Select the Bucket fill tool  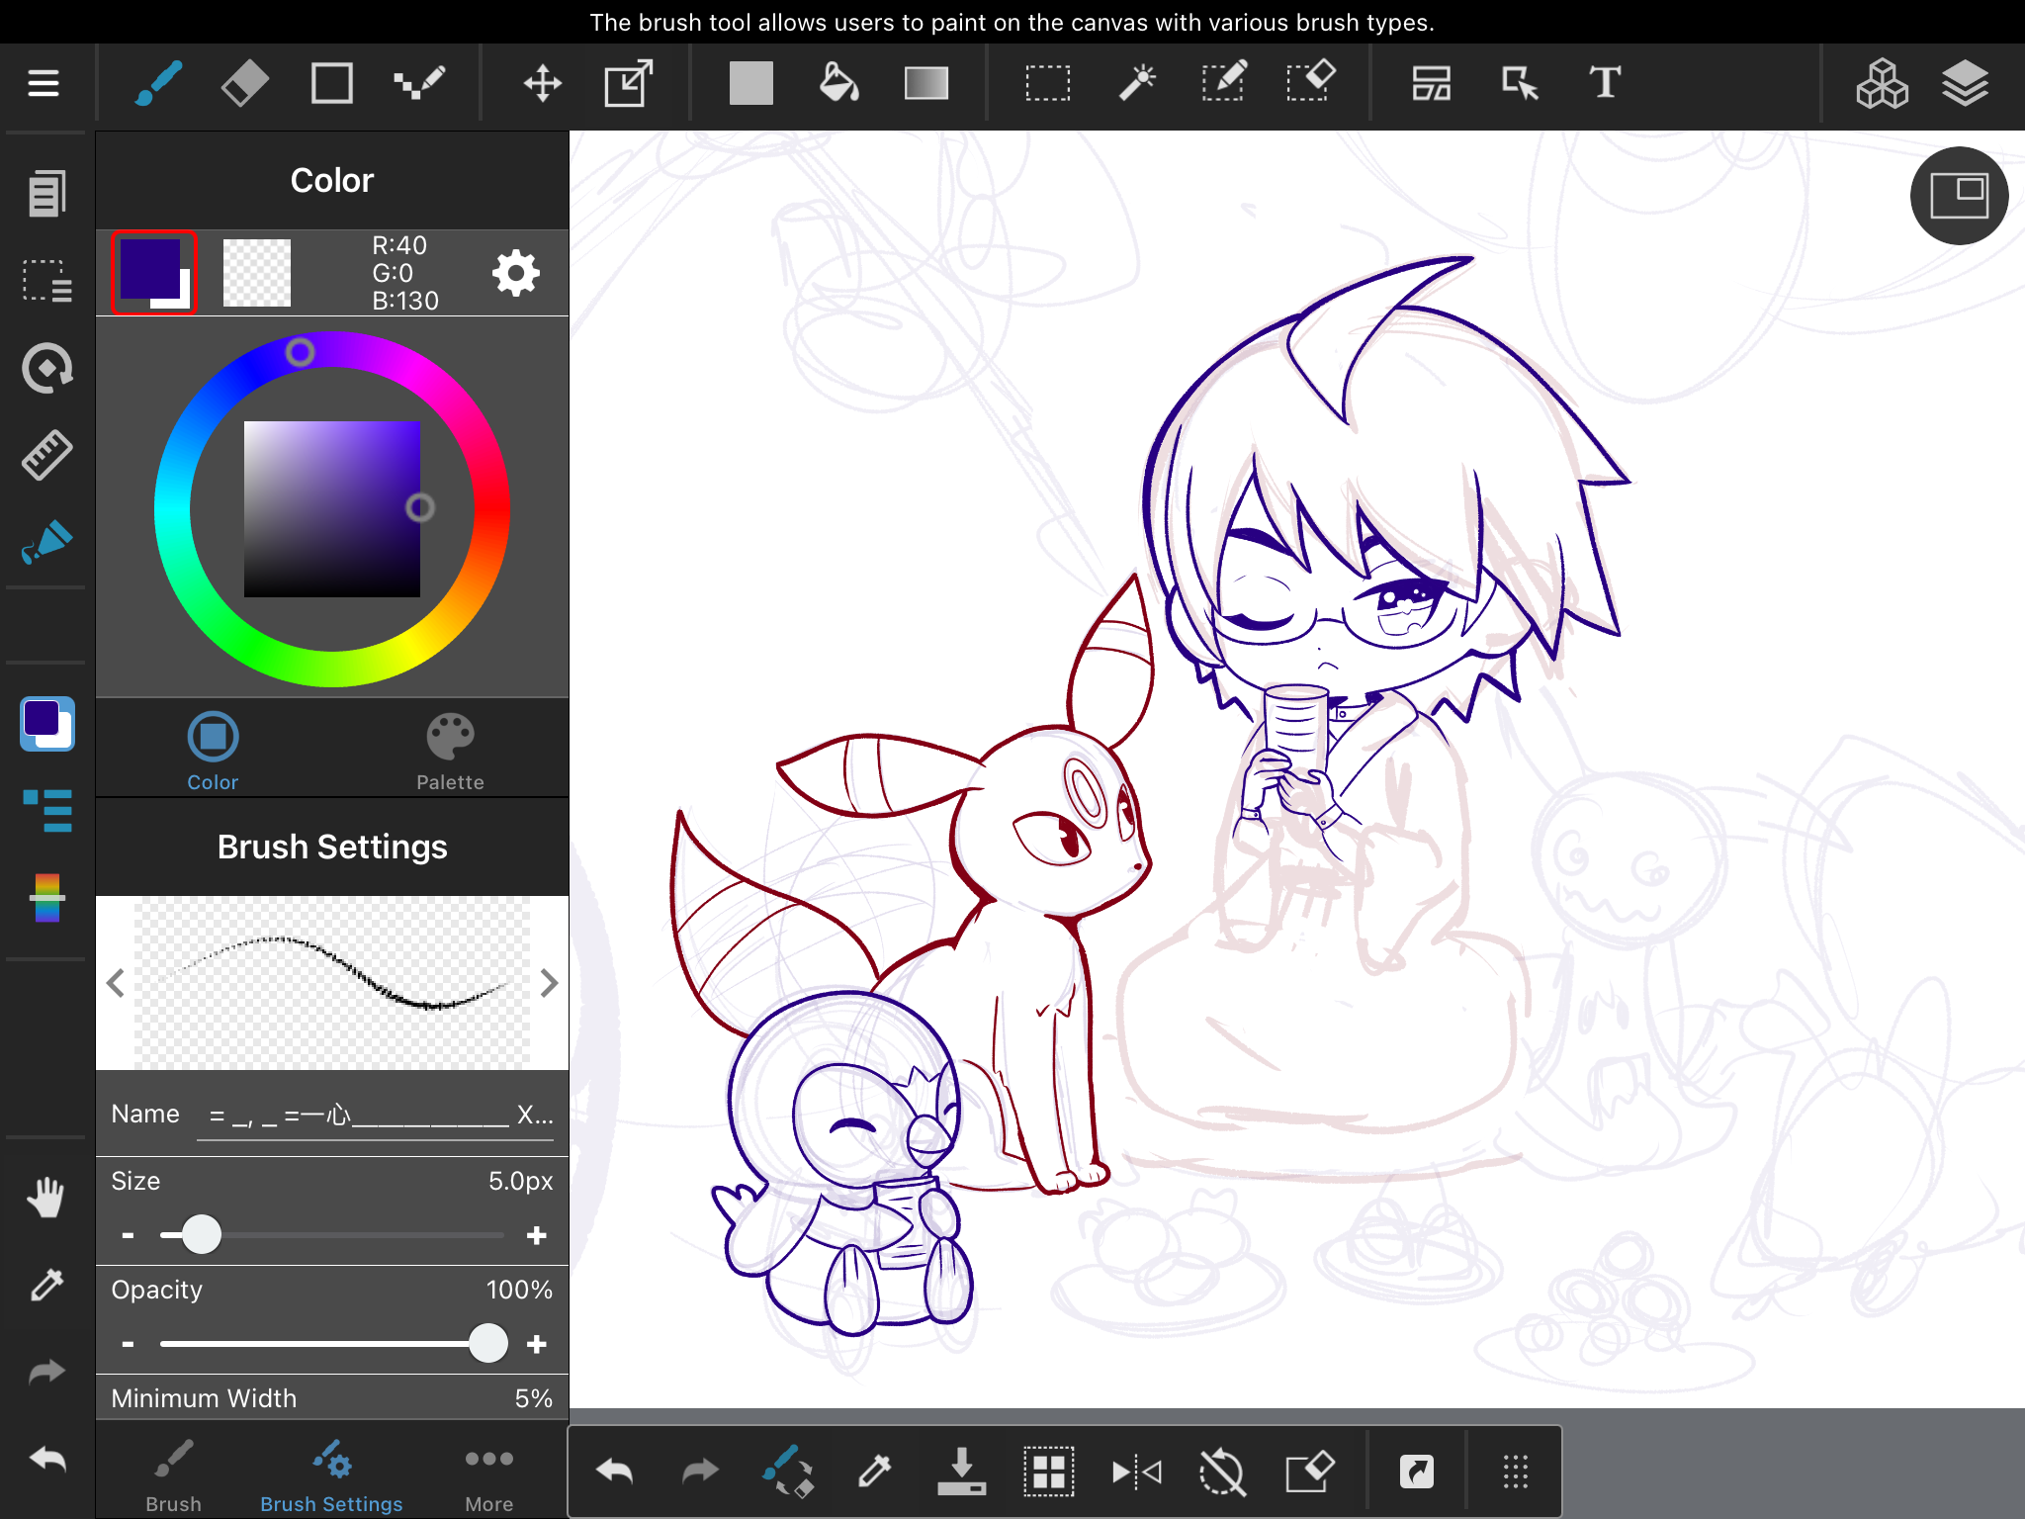(x=838, y=83)
